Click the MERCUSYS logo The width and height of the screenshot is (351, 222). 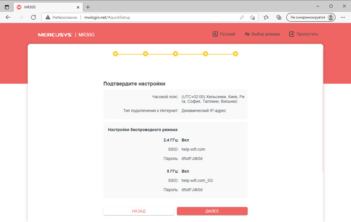(x=55, y=35)
